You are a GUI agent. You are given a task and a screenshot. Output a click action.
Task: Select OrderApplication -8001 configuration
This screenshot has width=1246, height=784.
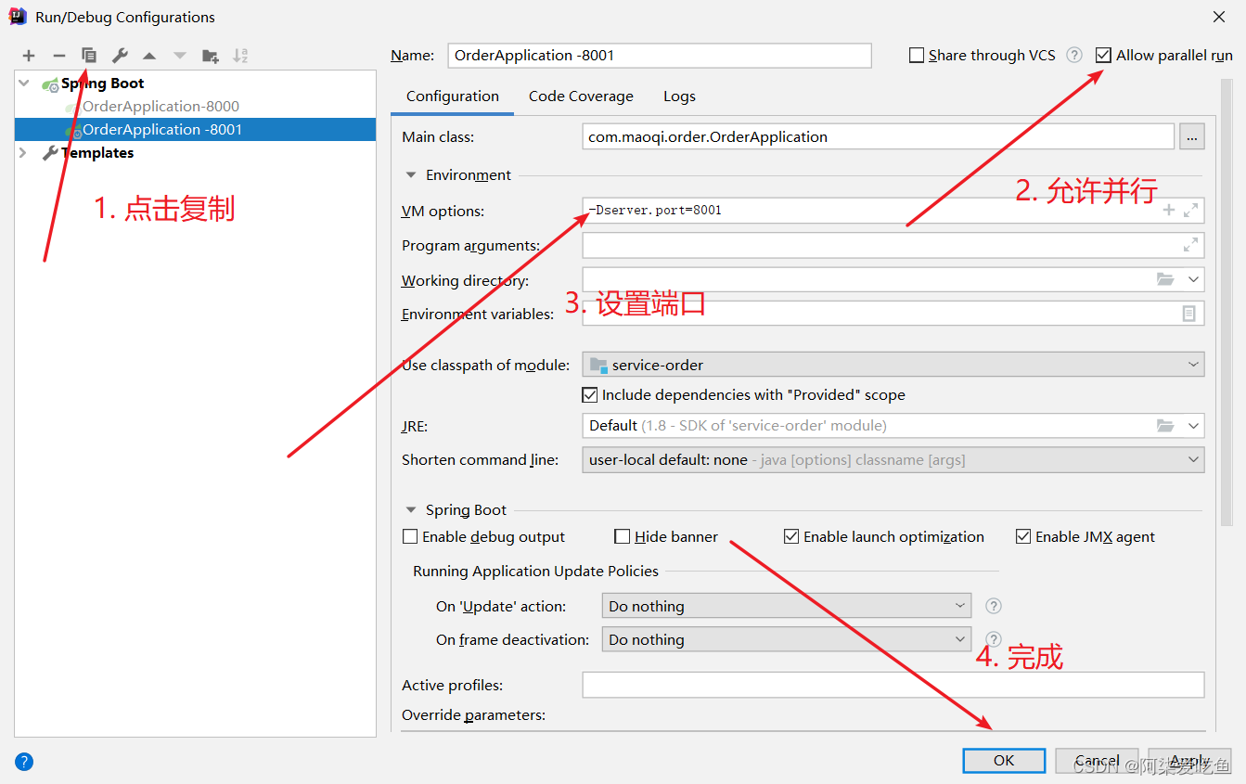tap(195, 130)
